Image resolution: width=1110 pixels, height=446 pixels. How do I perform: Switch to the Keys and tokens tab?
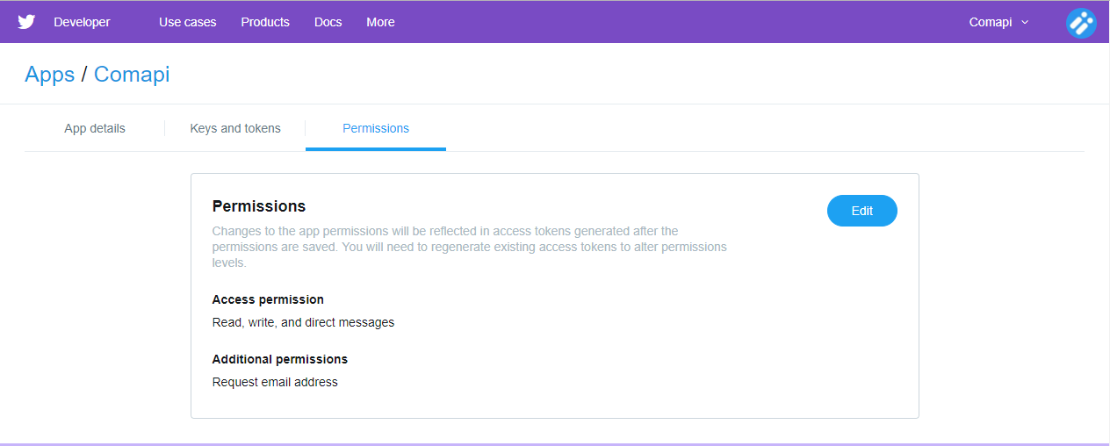235,128
